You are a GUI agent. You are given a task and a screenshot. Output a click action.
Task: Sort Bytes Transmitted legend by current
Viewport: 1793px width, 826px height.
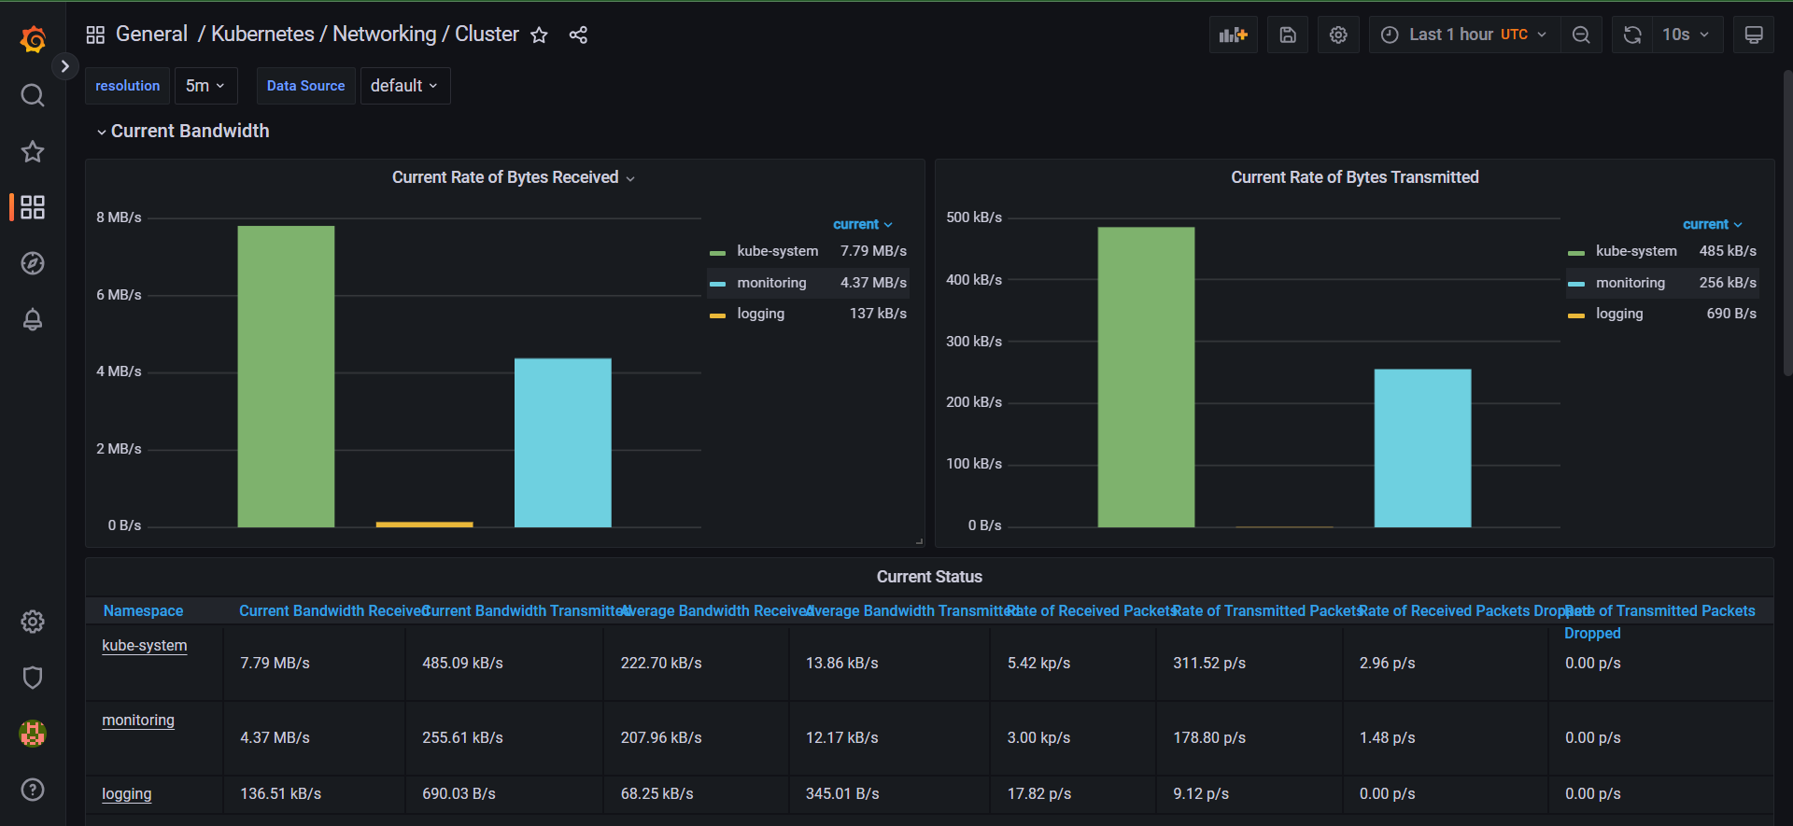tap(1712, 224)
